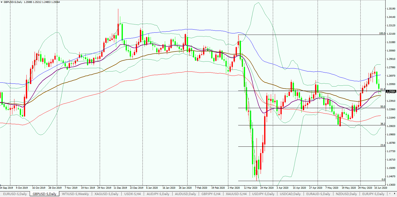This screenshot has width=397, height=197.
Task: Click the 10 Jun 2020 date label
Action: 380,188
